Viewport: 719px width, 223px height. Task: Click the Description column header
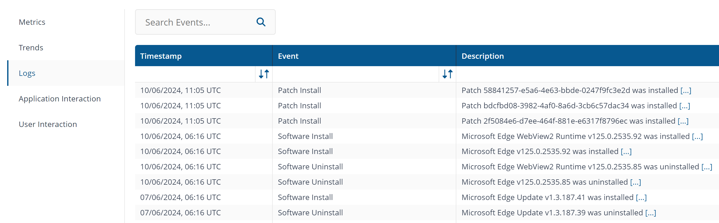pos(483,56)
